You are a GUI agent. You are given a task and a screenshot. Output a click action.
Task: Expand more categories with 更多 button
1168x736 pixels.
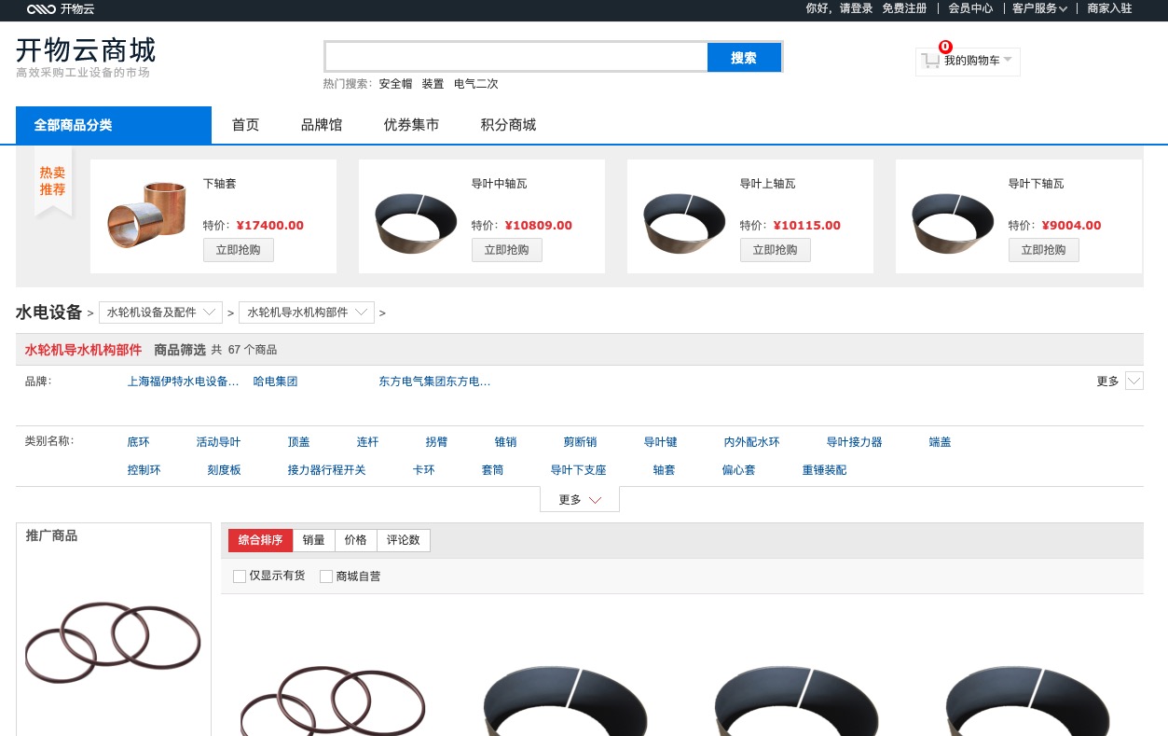[x=580, y=499]
